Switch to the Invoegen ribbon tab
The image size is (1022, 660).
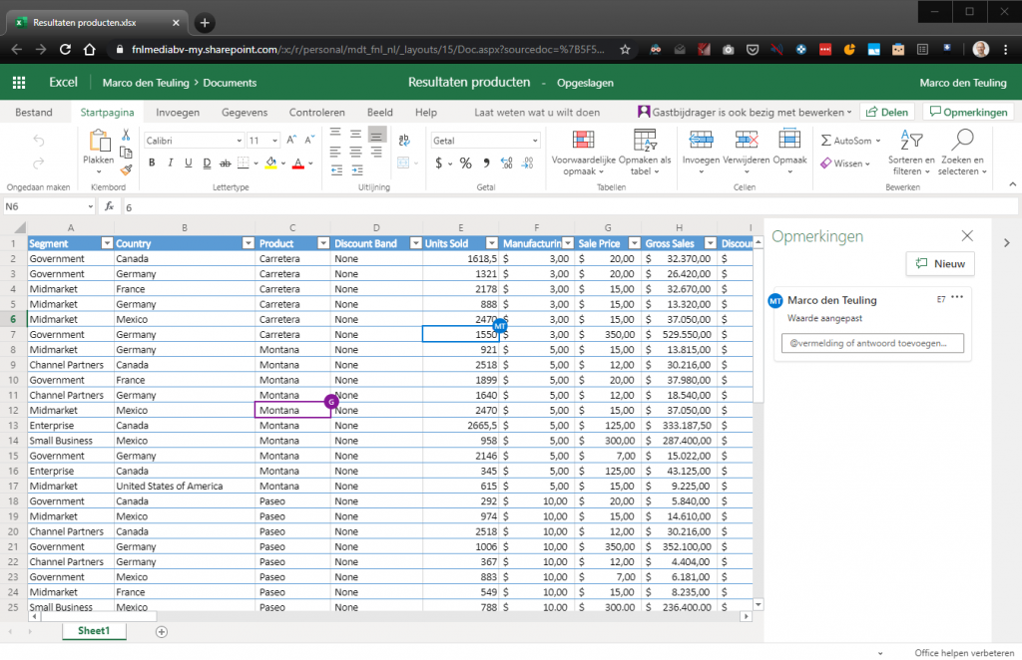[178, 112]
